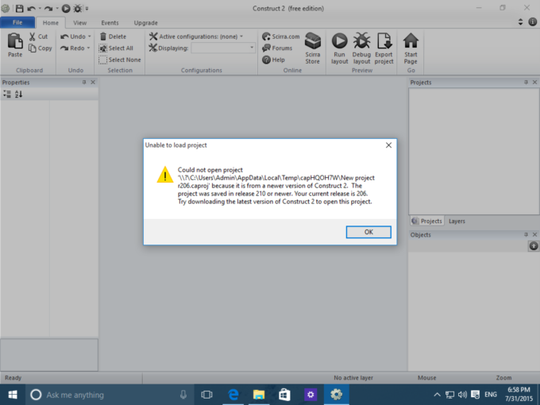Click the Copy icon in the ribbon
540x405 pixels.
(x=33, y=48)
